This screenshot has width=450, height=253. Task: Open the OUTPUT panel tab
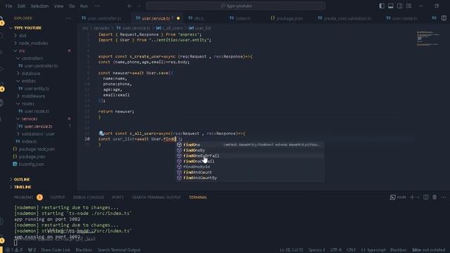click(58, 197)
